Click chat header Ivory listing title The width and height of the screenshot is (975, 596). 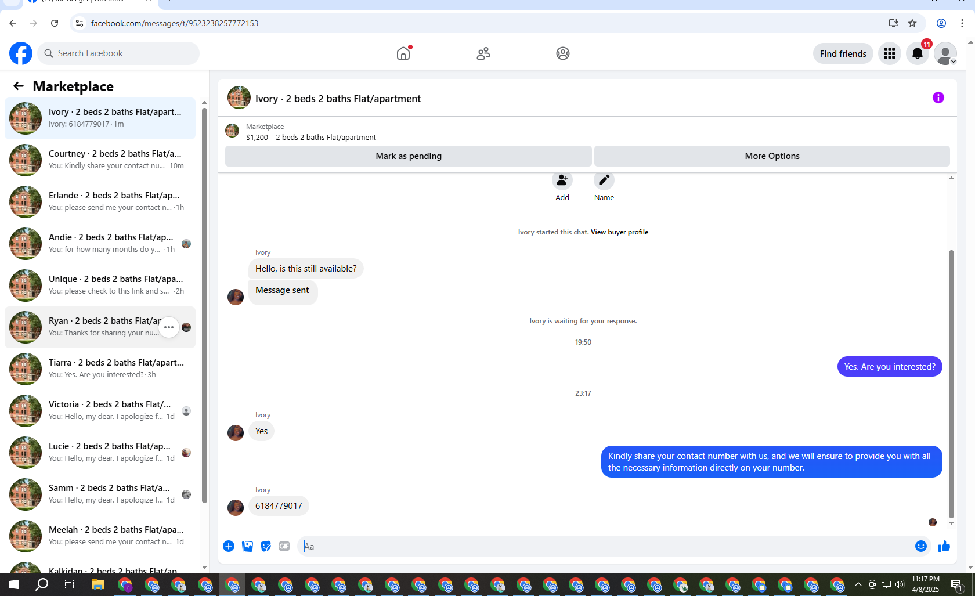click(338, 99)
